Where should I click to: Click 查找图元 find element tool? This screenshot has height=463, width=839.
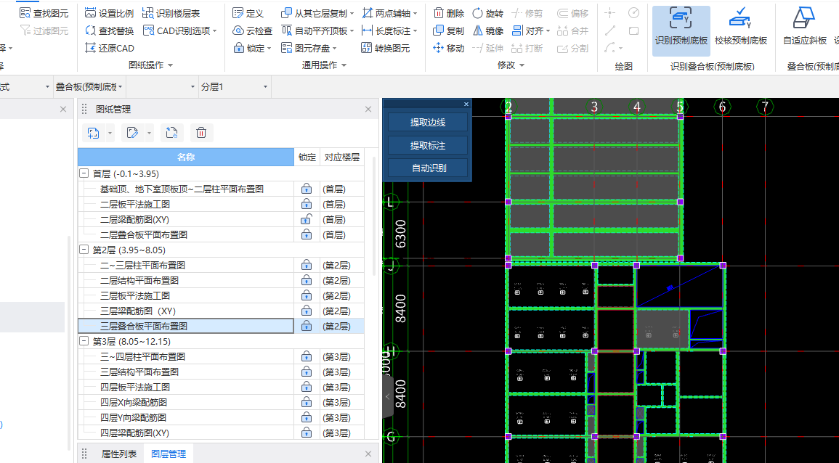pyautogui.click(x=44, y=13)
